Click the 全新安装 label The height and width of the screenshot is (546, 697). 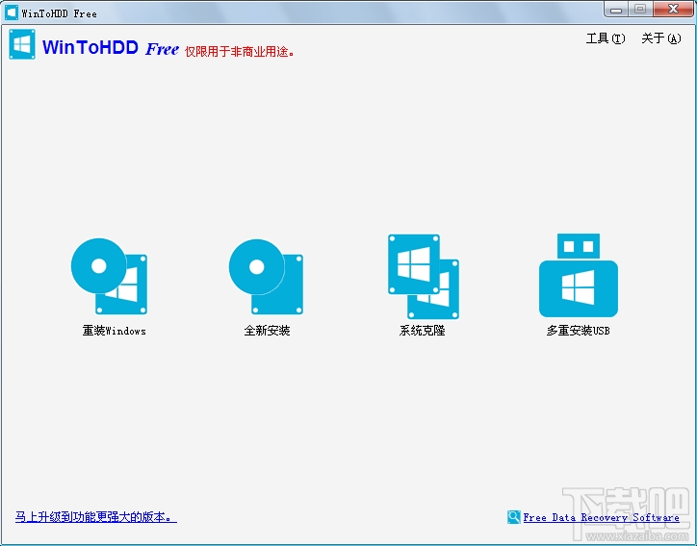pyautogui.click(x=267, y=331)
